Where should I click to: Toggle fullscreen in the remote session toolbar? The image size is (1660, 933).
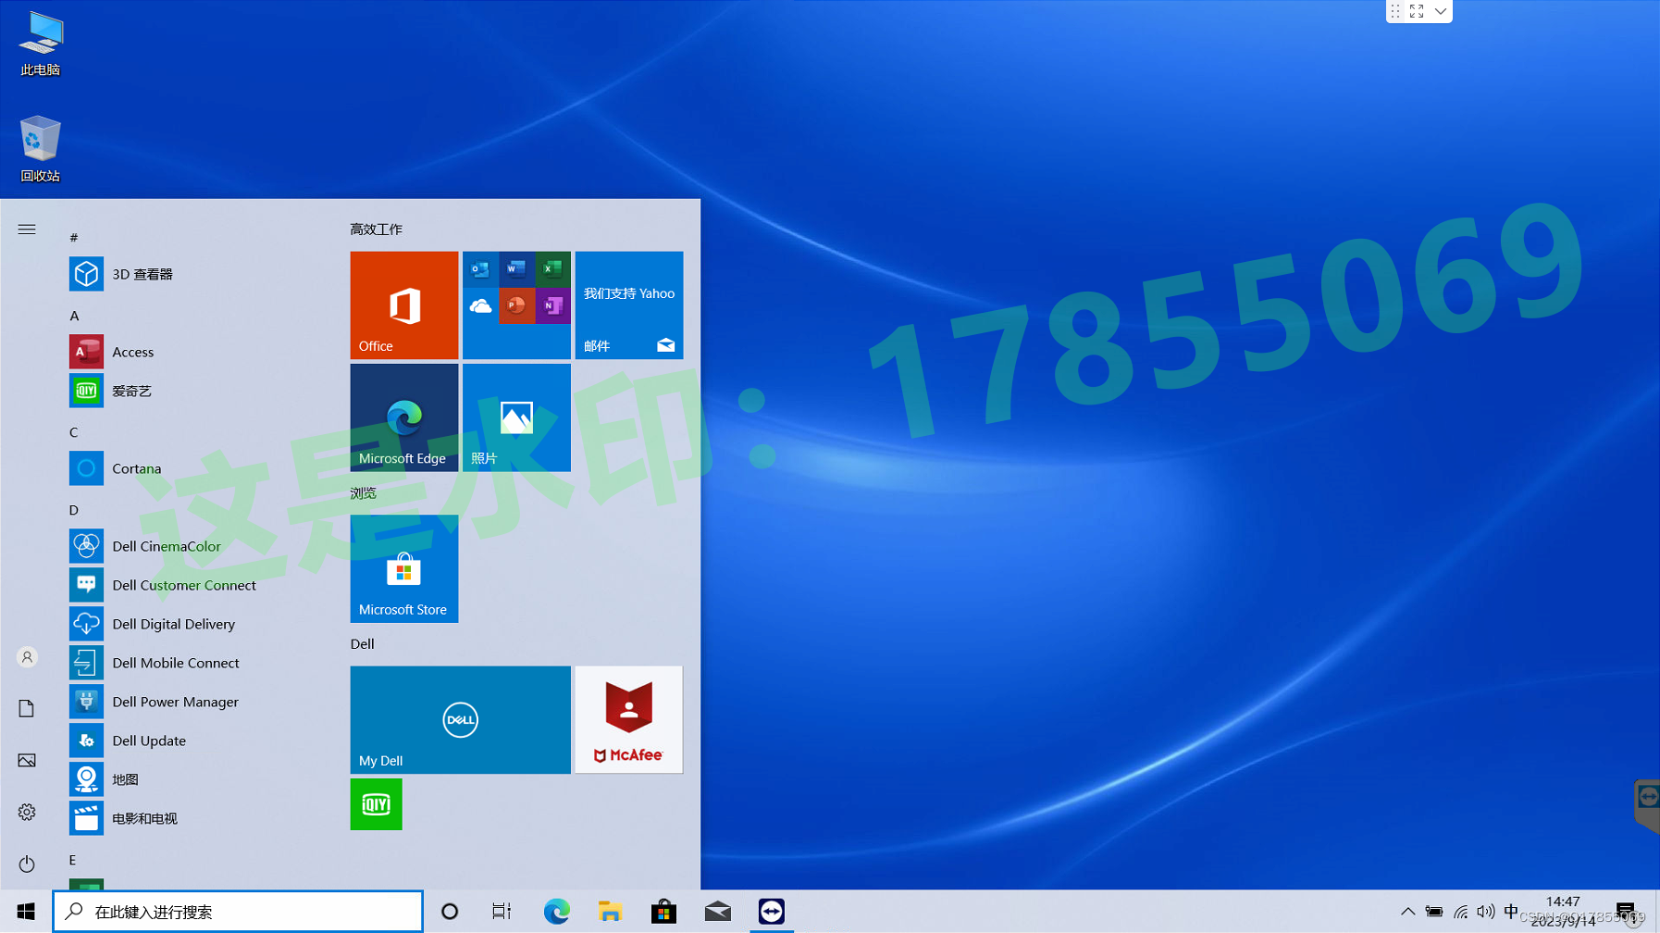(x=1417, y=11)
